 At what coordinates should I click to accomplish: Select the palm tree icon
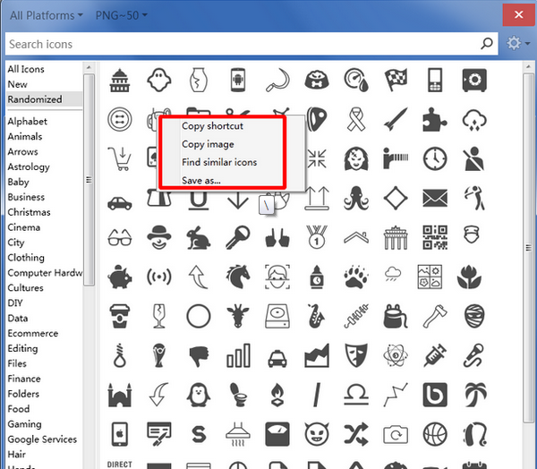pos(473,395)
